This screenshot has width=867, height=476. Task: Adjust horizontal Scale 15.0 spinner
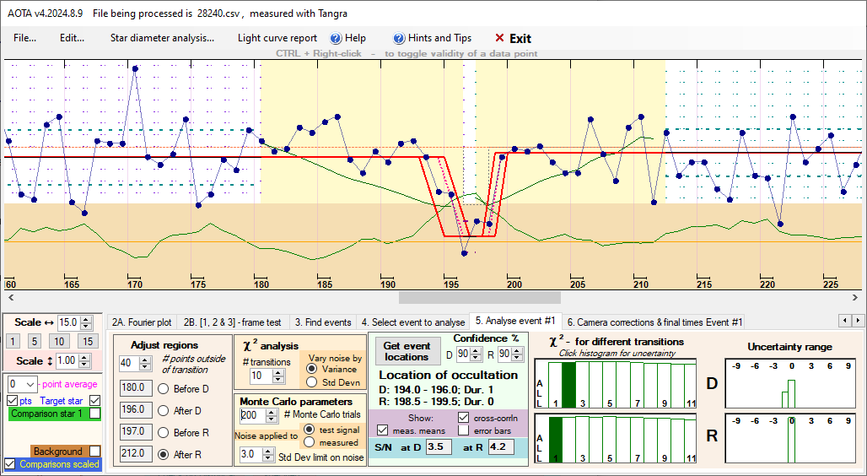[86, 322]
